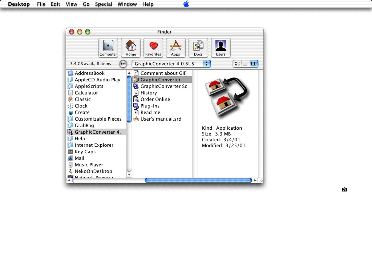
Task: Click the blue Apple logo in menu bar
Action: (x=186, y=4)
